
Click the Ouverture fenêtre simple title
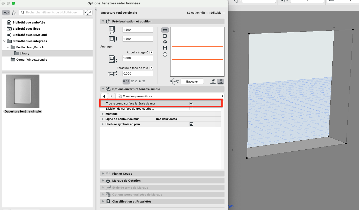pos(119,13)
